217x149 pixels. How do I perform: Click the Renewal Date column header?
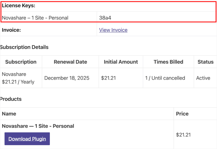pos(70,62)
